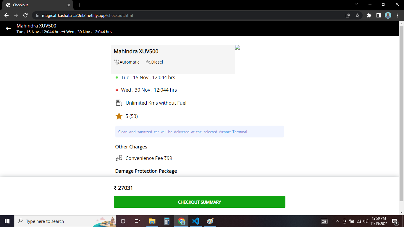Click the red drop-off date marker
This screenshot has height=227, width=404.
pos(117,90)
